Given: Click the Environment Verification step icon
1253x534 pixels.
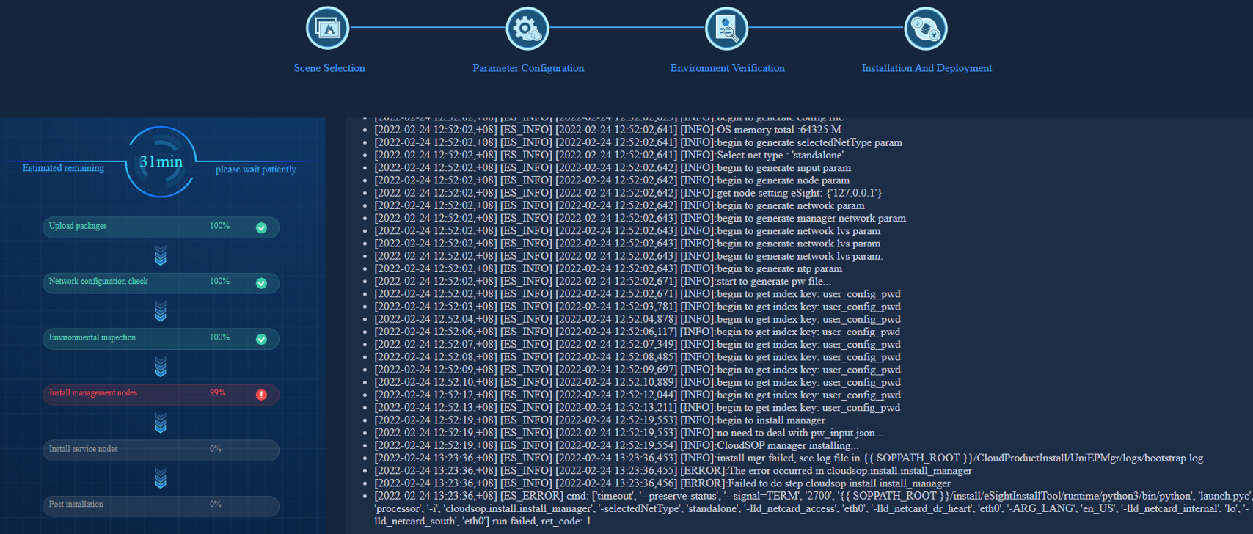Looking at the screenshot, I should [x=726, y=28].
